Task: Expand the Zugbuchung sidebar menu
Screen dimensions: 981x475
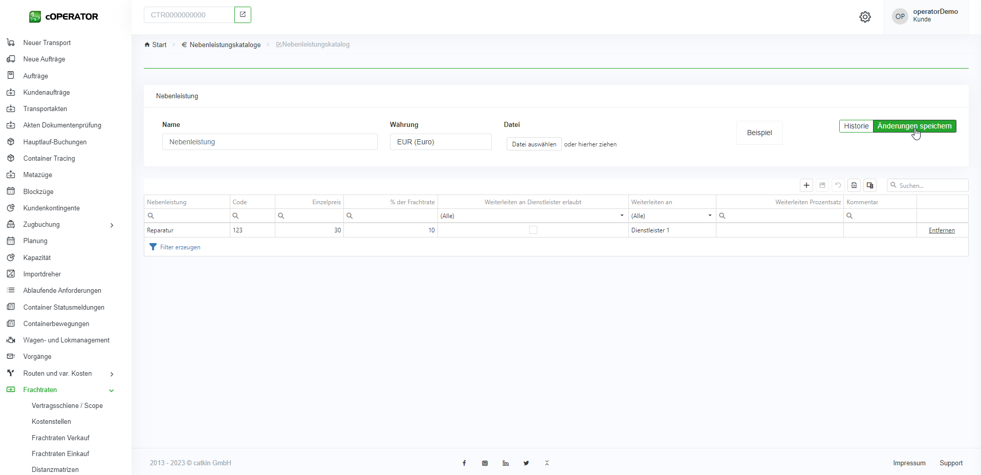Action: 112,225
